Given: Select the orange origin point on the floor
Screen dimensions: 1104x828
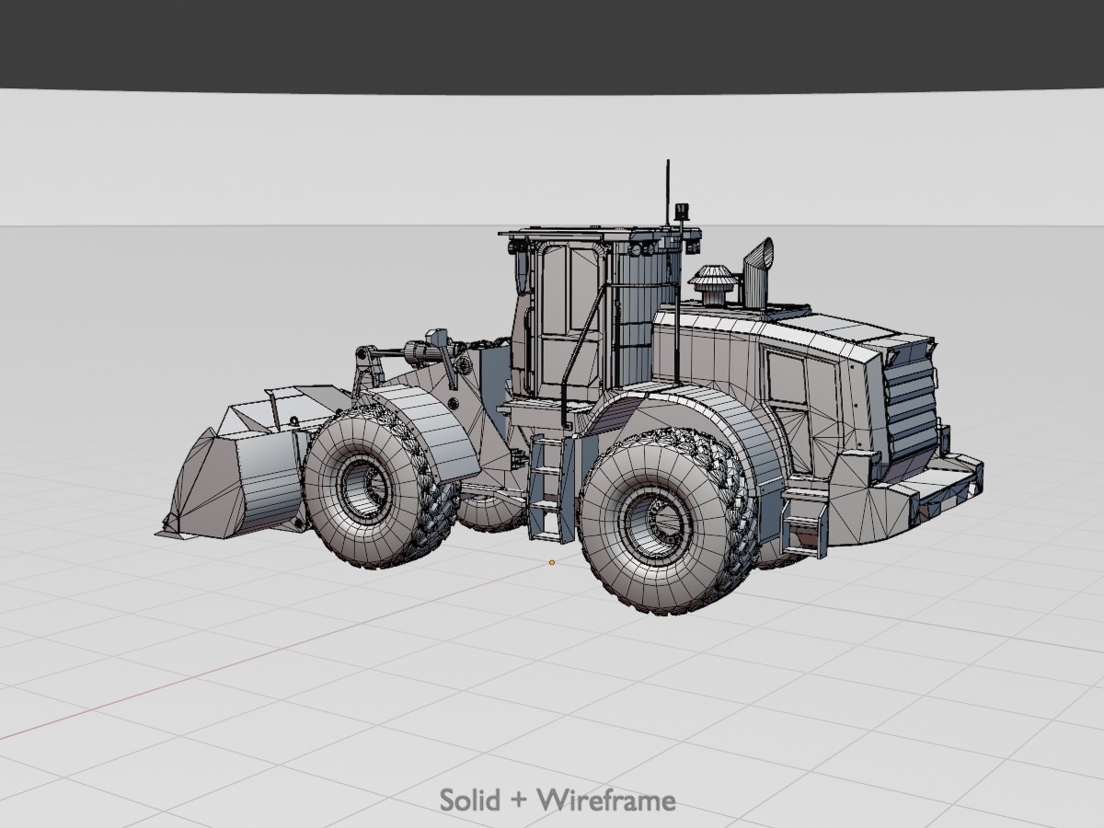Looking at the screenshot, I should (x=552, y=562).
